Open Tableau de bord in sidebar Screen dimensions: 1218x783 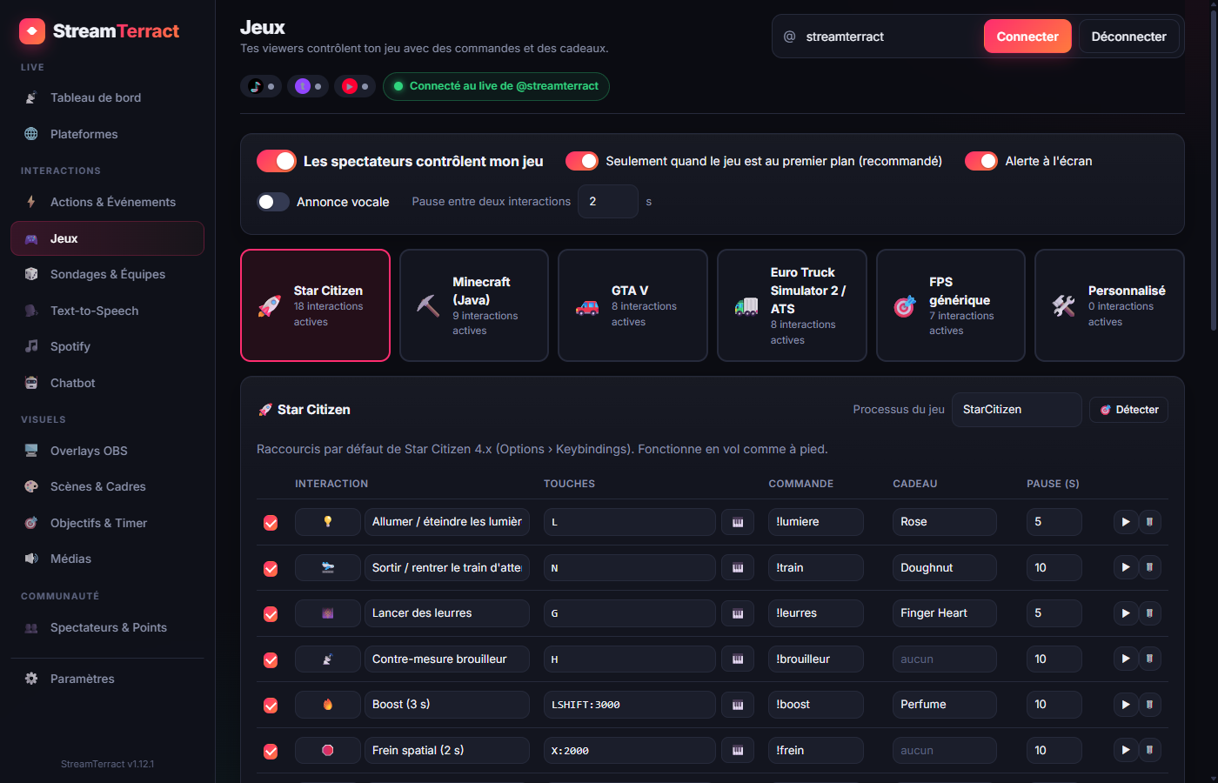pos(107,97)
